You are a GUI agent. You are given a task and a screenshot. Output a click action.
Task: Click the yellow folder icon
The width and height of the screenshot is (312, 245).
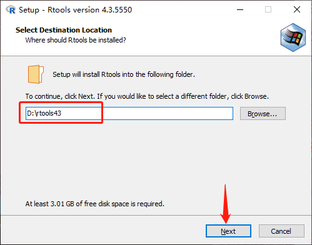(36, 74)
